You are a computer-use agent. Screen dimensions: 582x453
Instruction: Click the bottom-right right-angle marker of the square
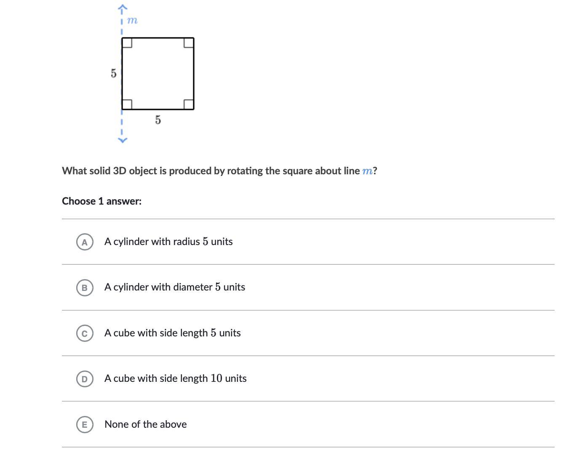tap(189, 104)
